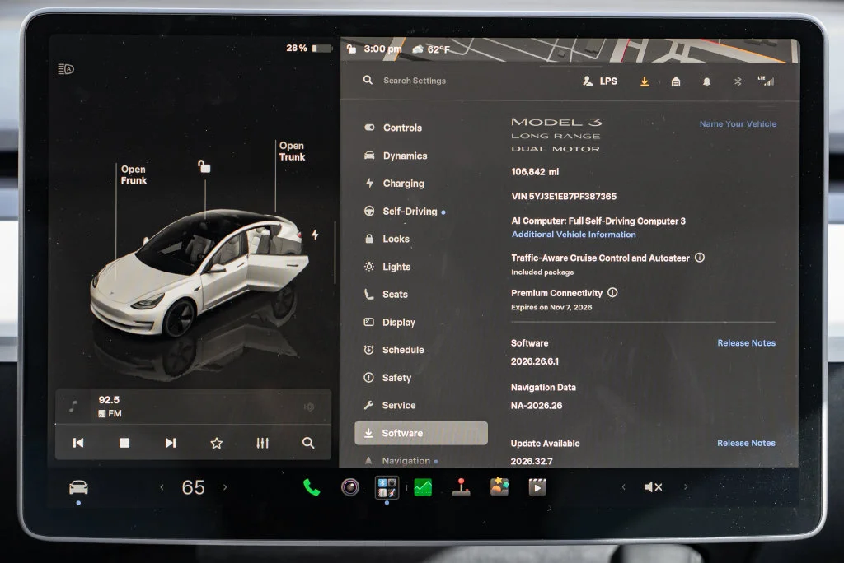Tap Open Frunk label

click(134, 174)
